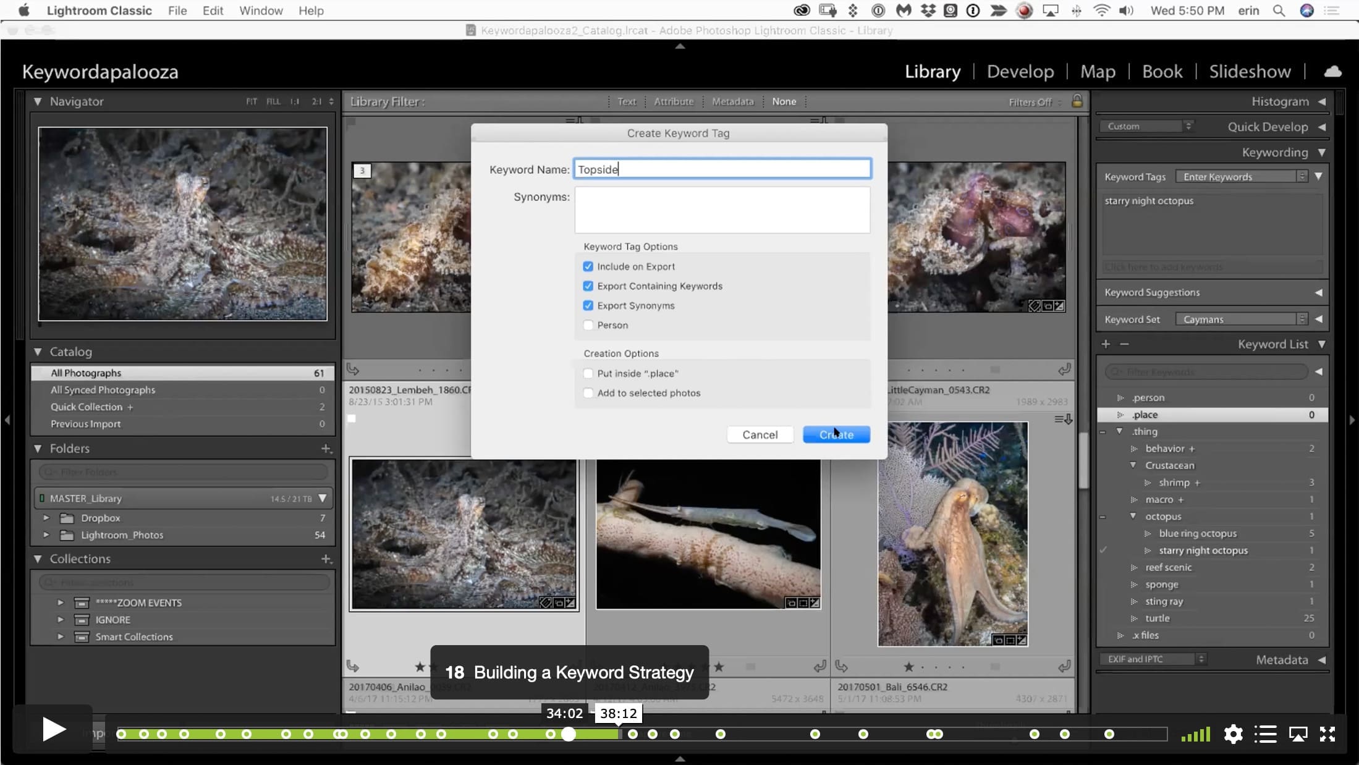
Task: Check Put inside ".place" option
Action: click(588, 373)
